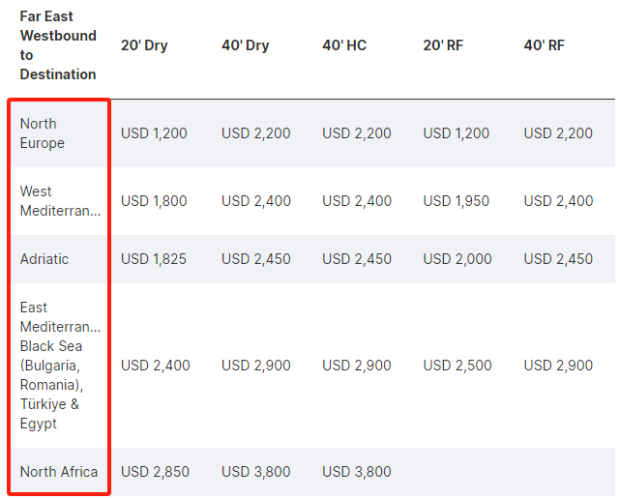Select USD 2,000 Adriatic 20' RF rate
Image resolution: width=619 pixels, height=499 pixels.
[x=457, y=259]
